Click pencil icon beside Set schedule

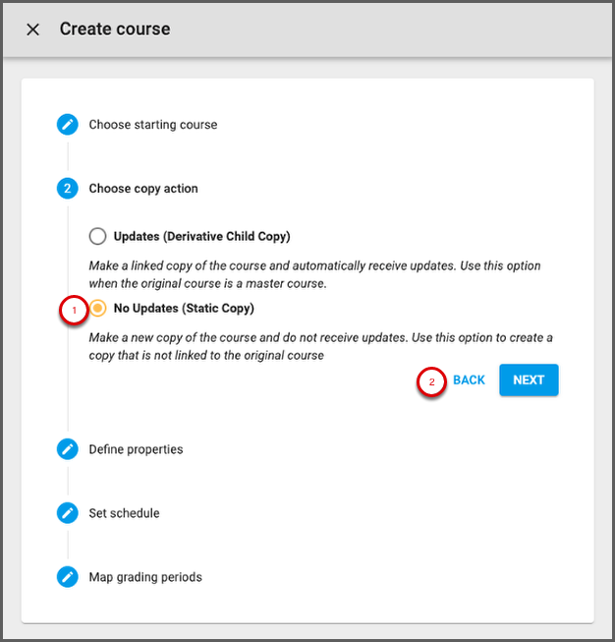[67, 513]
